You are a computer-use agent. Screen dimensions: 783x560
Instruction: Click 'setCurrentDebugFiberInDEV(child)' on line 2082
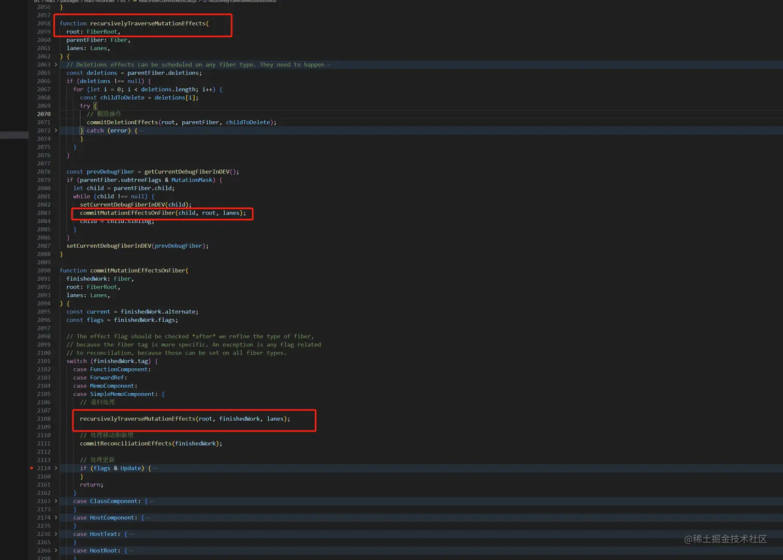point(134,205)
